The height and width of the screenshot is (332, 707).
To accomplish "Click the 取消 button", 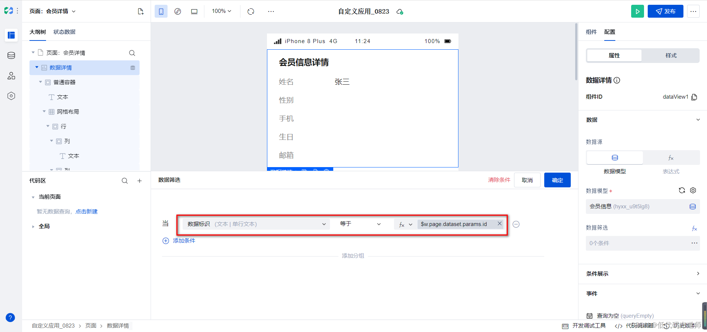I will pos(527,180).
